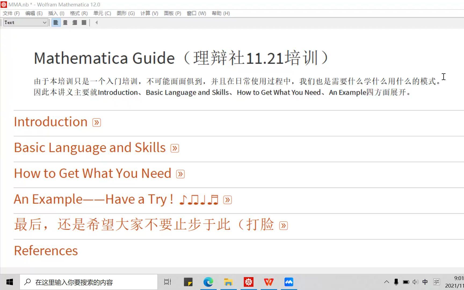Open the 编辑 (E) menu
Viewport: 464px width, 290px height.
34,13
